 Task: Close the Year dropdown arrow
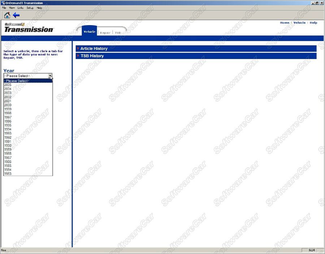(x=51, y=76)
